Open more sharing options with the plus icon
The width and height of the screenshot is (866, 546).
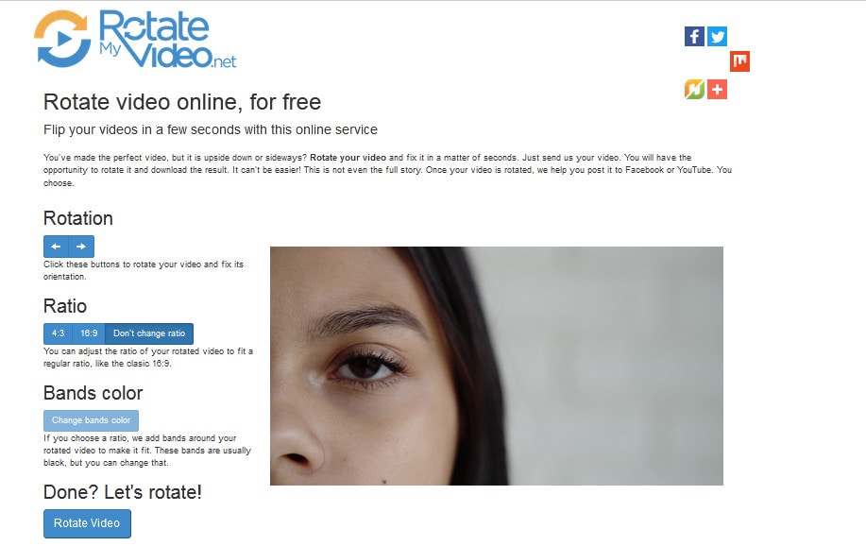point(718,89)
